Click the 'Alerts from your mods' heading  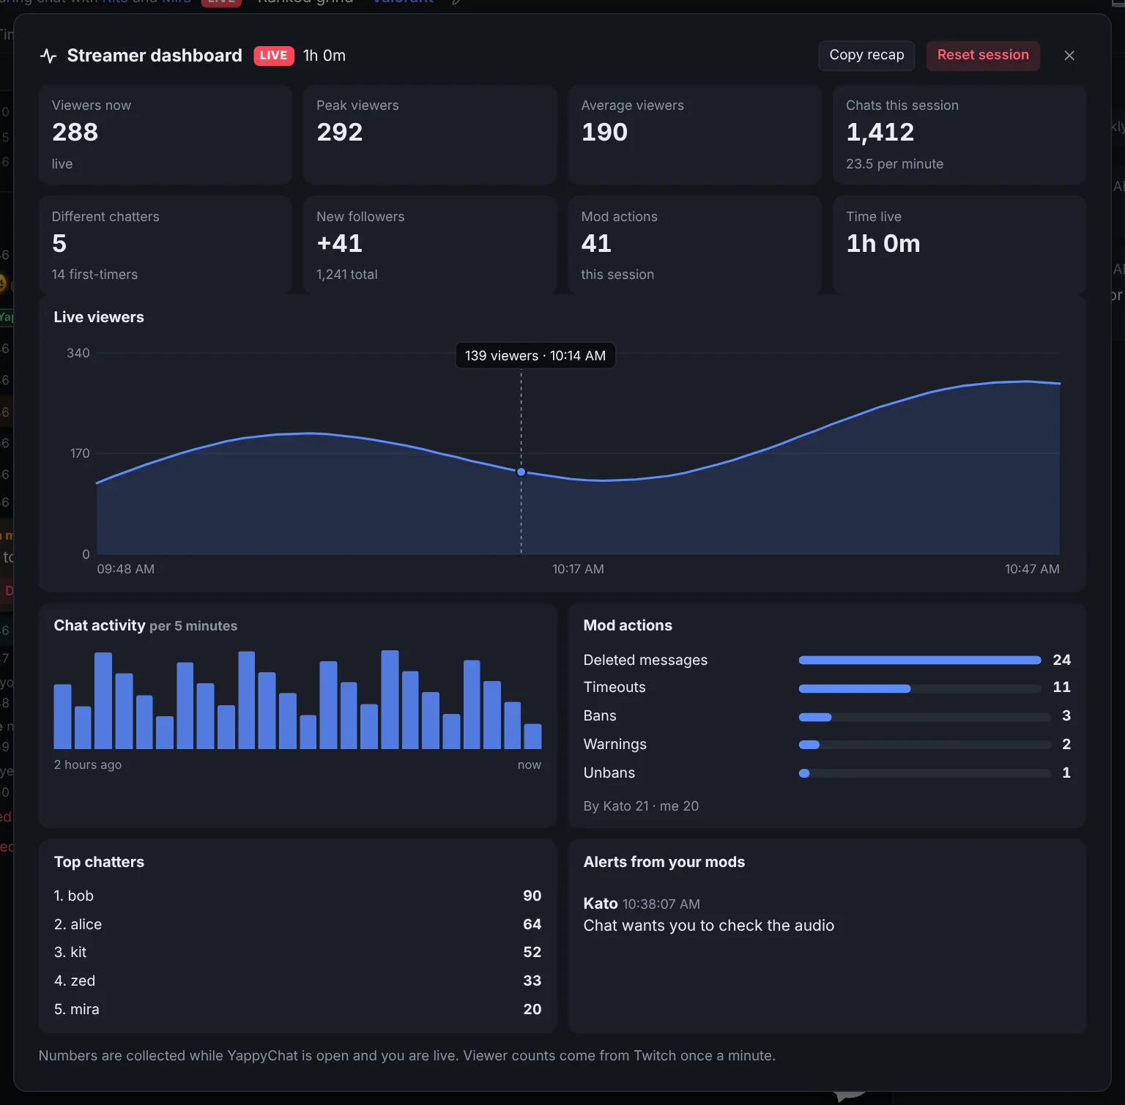(x=664, y=863)
